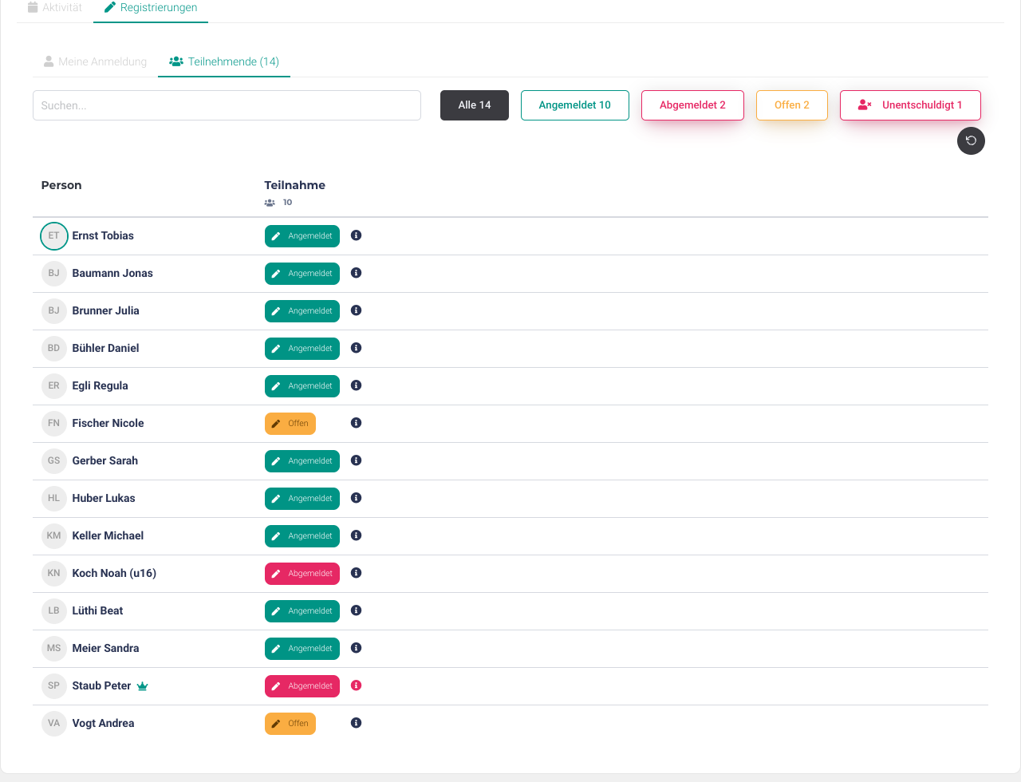
Task: Filter participants by Angemeldet 10
Action: click(575, 105)
